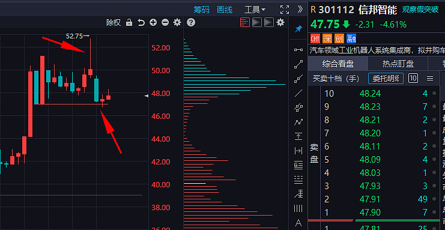The height and width of the screenshot is (230, 445).
Task: Click the zoom-in plus icon above chart
Action: click(x=153, y=22)
